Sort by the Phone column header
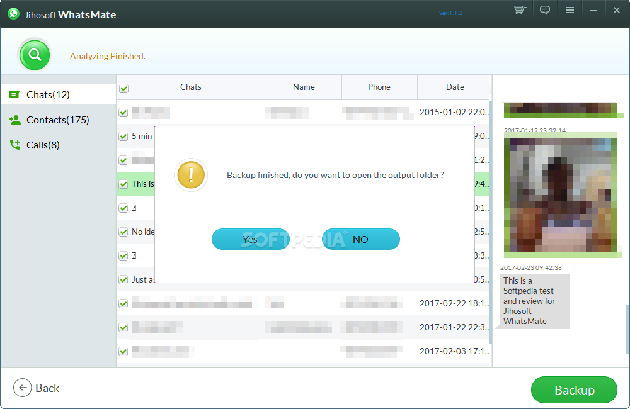630x409 pixels. (379, 87)
